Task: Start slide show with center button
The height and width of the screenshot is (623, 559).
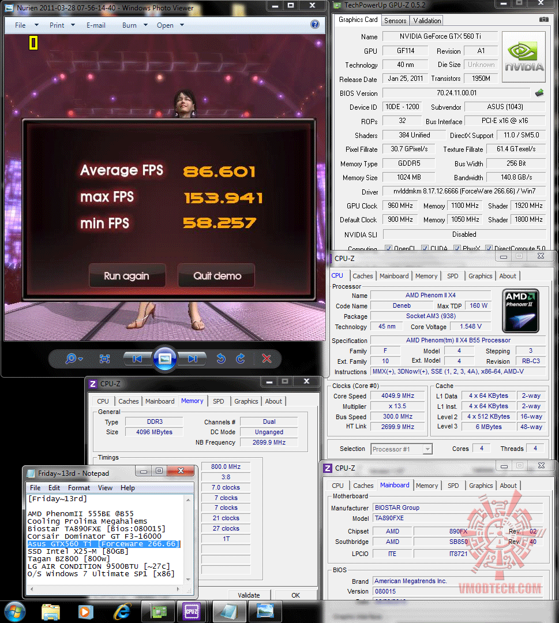Action: [165, 359]
